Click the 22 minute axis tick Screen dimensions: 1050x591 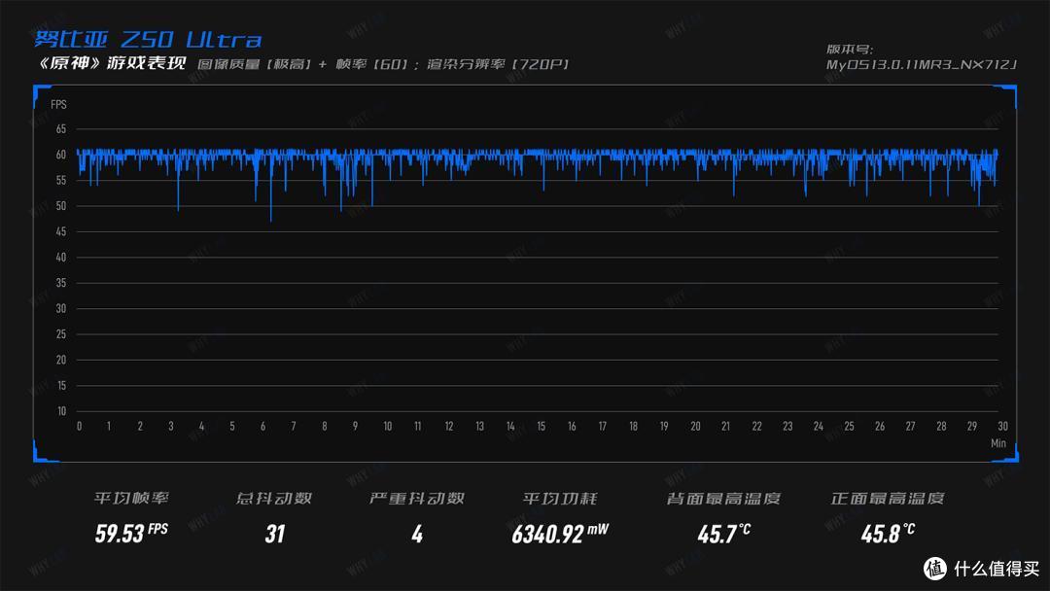(756, 427)
